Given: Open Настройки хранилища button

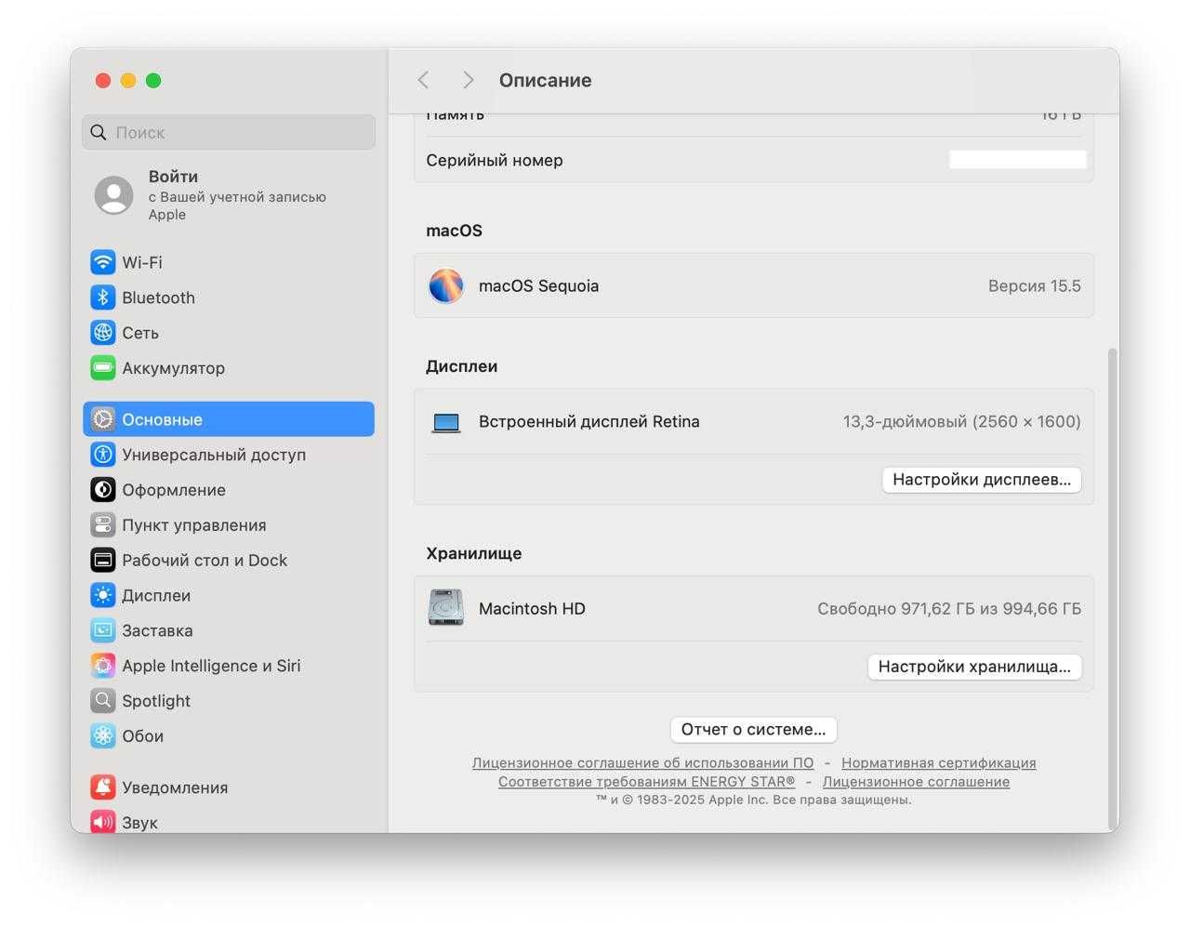Looking at the screenshot, I should click(x=974, y=667).
